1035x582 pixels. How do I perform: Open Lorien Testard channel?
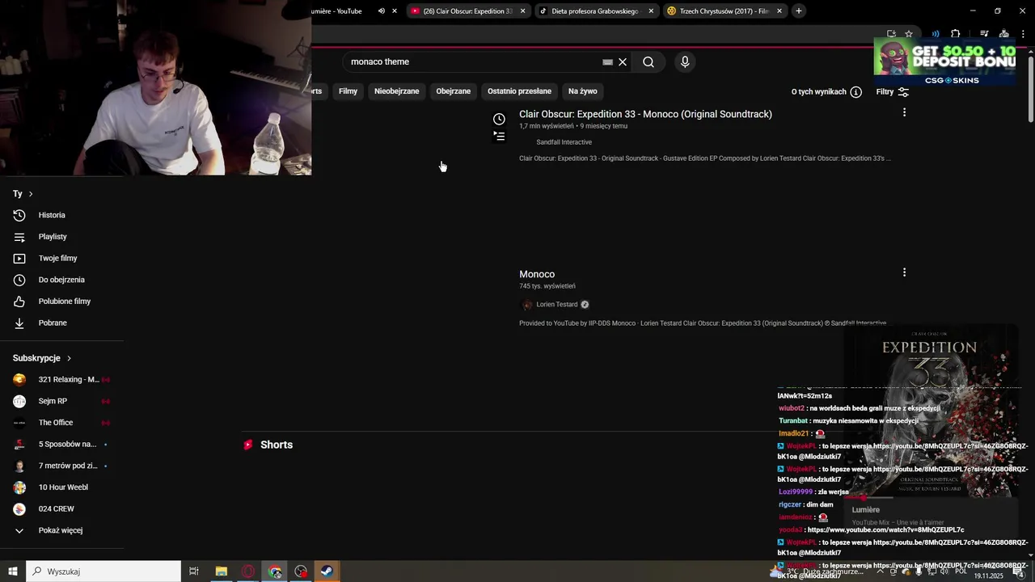(x=556, y=305)
